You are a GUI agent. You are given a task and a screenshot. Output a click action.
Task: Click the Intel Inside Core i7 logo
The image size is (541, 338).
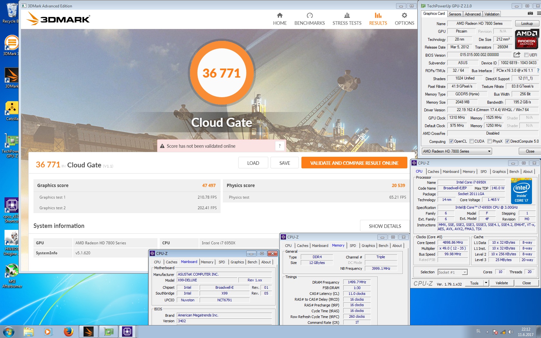coord(521,192)
